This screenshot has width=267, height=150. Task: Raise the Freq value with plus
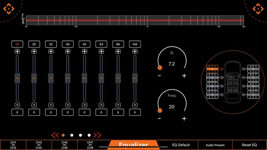click(x=184, y=118)
